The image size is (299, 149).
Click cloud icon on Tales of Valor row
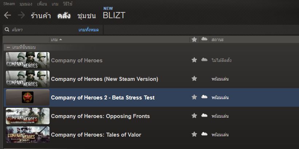[204, 134]
